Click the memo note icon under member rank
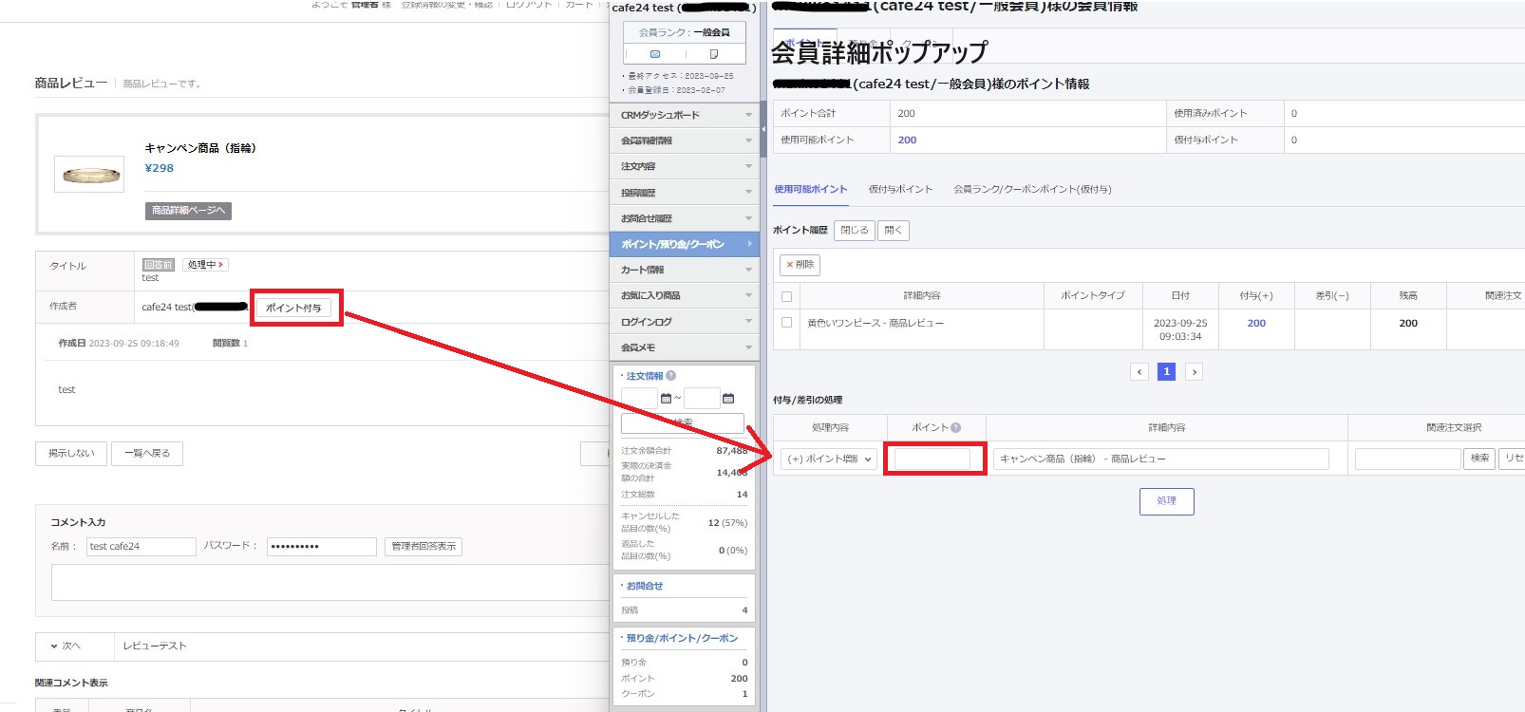Viewport: 1525px width, 712px height. pyautogui.click(x=714, y=54)
